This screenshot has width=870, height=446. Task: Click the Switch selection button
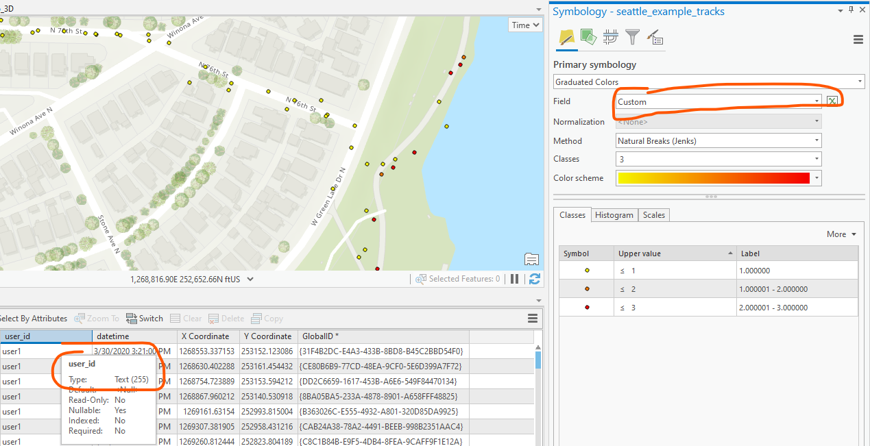[x=145, y=318]
